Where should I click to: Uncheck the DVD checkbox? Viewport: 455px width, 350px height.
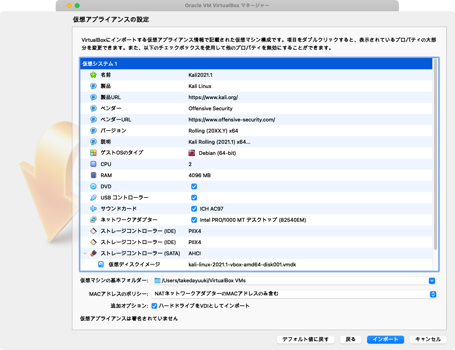pos(194,186)
